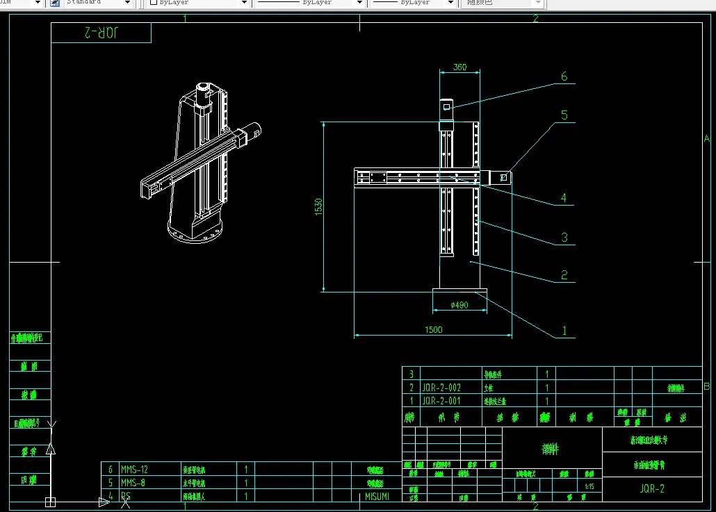Open the ByLayer color control dropdown
Image resolution: width=716 pixels, height=512 pixels.
pyautogui.click(x=244, y=3)
